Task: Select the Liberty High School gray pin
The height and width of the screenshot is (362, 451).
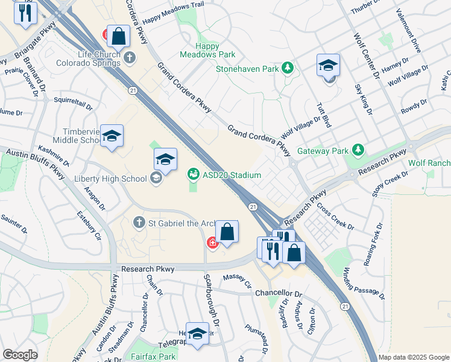Action: [156, 178]
